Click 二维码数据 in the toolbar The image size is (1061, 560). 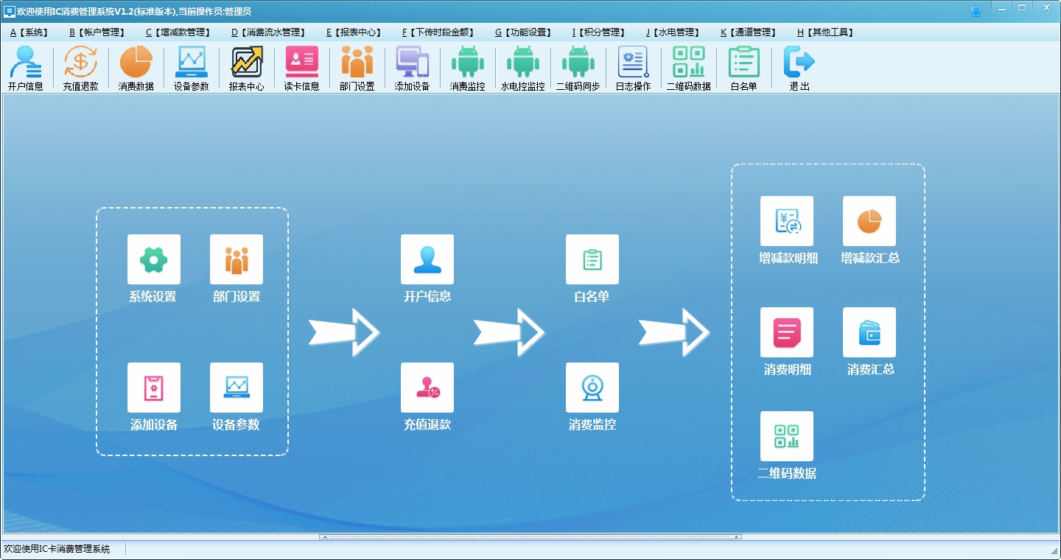pos(689,68)
